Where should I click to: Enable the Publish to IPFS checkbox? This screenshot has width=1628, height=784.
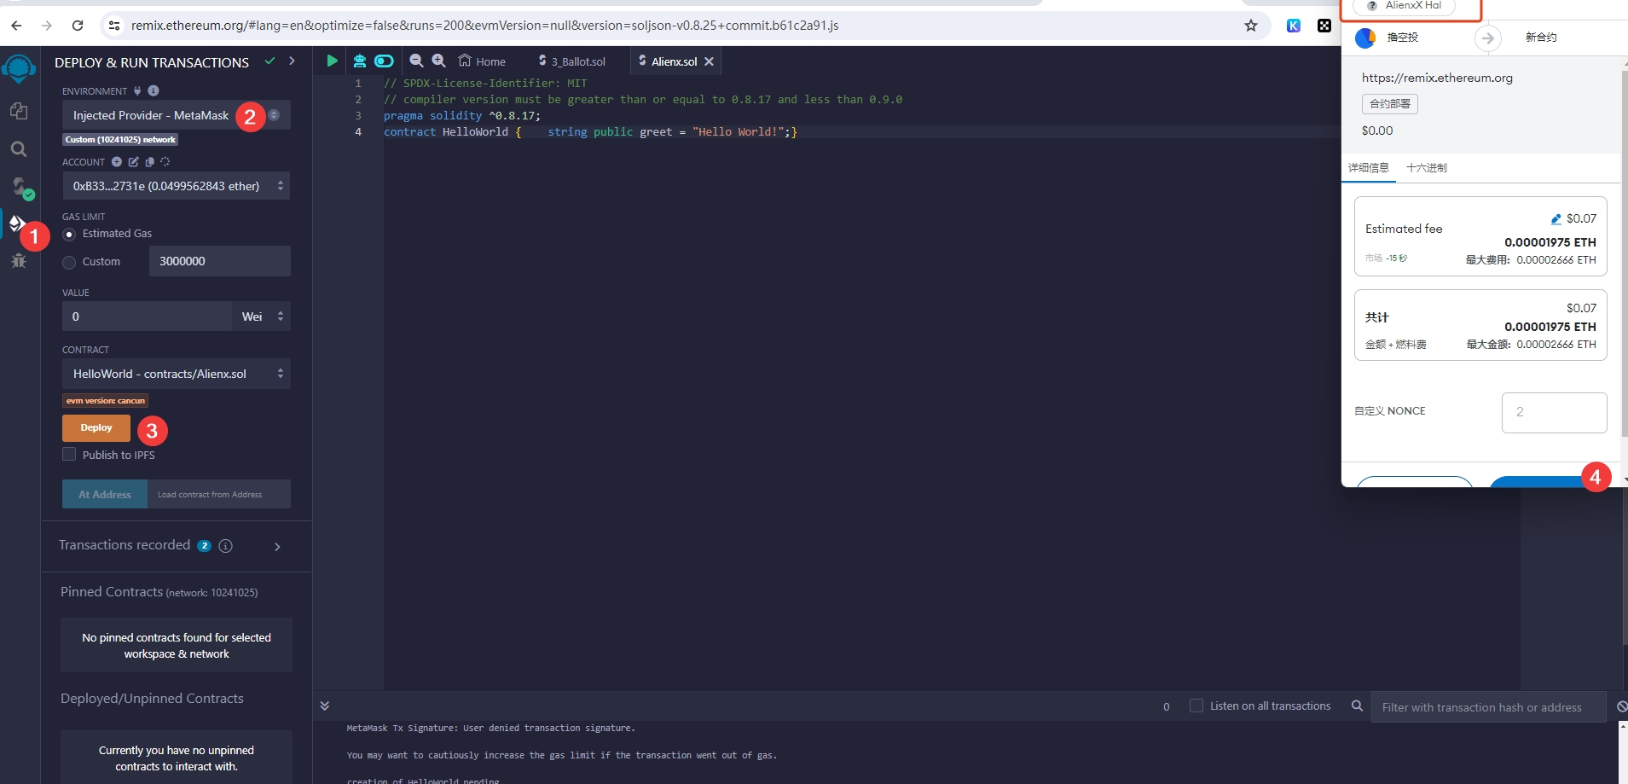[x=70, y=455]
